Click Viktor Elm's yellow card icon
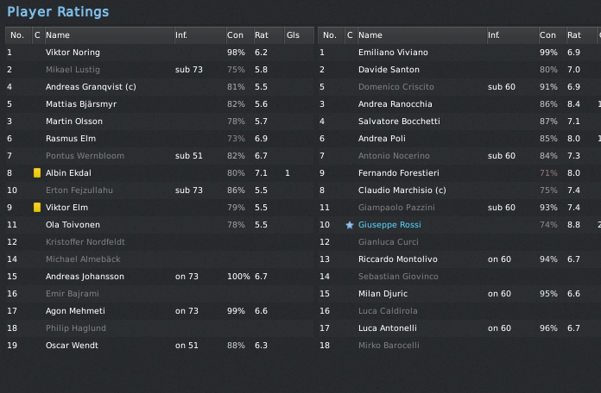 [x=37, y=208]
